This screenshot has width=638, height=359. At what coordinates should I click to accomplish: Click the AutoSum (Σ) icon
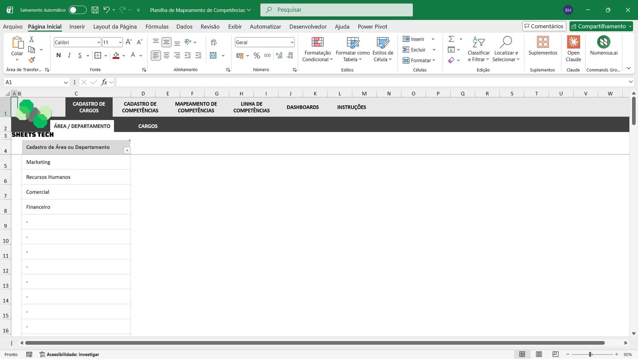[451, 39]
